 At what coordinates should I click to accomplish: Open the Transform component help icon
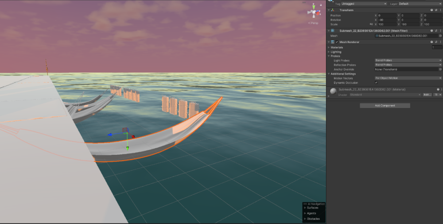tap(431, 10)
